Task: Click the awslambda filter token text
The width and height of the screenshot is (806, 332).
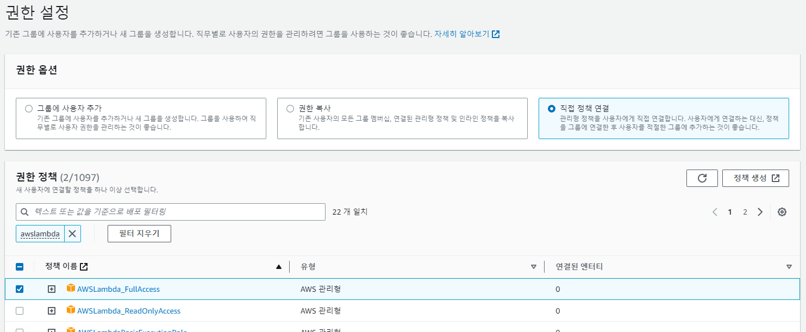Action: tap(40, 234)
